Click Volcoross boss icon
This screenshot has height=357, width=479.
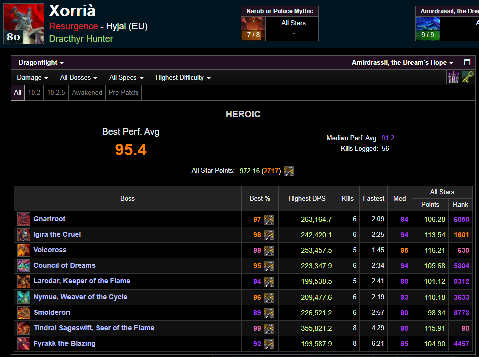pyautogui.click(x=24, y=250)
